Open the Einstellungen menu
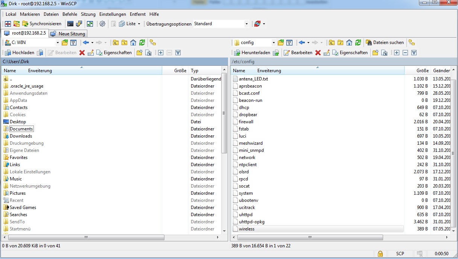This screenshot has height=259, width=458. coord(113,14)
